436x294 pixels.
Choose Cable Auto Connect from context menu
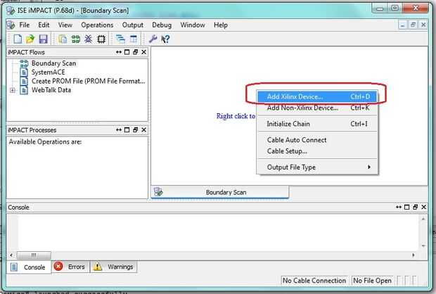pyautogui.click(x=317, y=140)
